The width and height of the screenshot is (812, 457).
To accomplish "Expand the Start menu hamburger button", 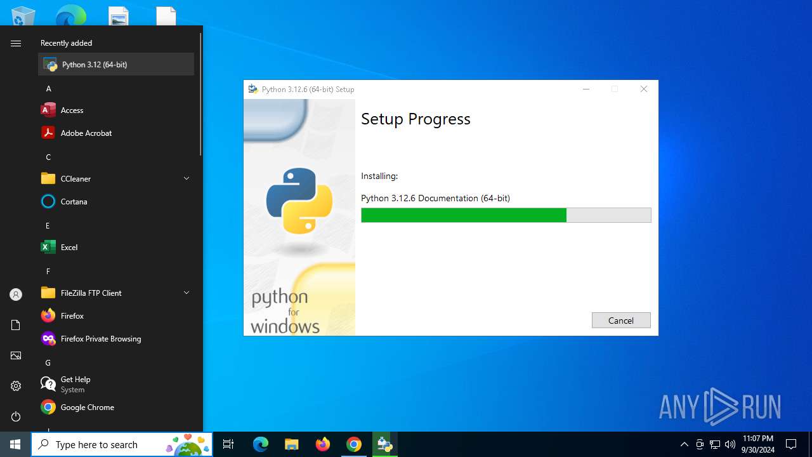I will coord(16,43).
